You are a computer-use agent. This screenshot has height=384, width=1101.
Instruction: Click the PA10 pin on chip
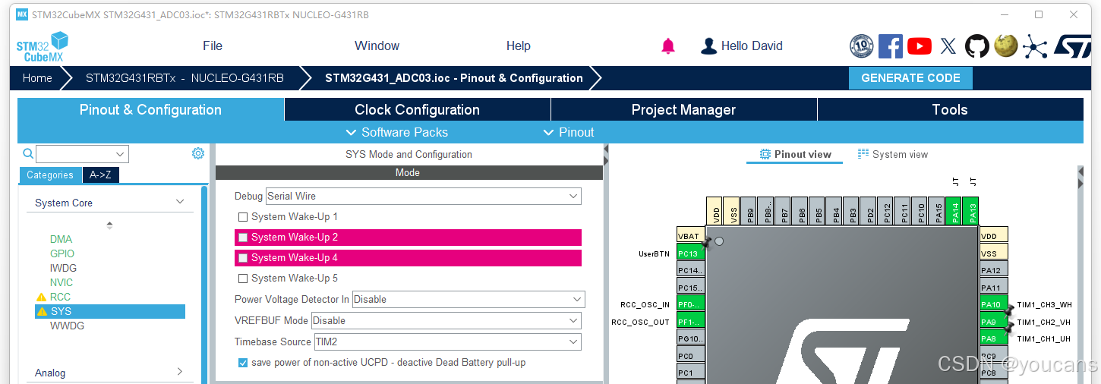click(x=993, y=305)
